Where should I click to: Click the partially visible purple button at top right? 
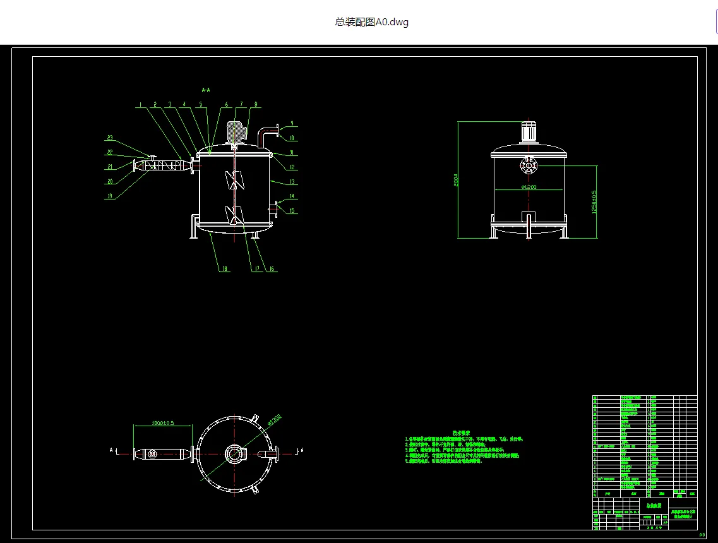[716, 22]
